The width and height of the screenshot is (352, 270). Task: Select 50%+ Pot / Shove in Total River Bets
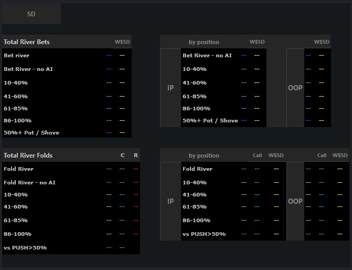tap(31, 133)
